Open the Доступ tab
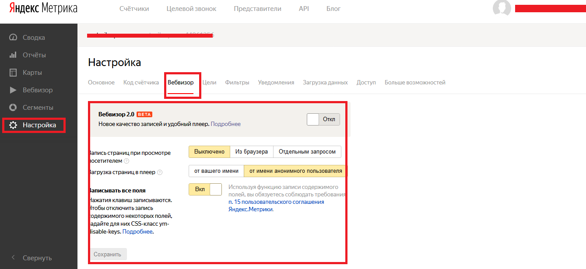Screen dimensions: 586x269 [366, 82]
